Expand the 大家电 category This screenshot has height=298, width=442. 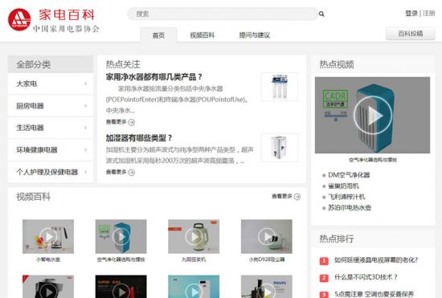[51, 84]
